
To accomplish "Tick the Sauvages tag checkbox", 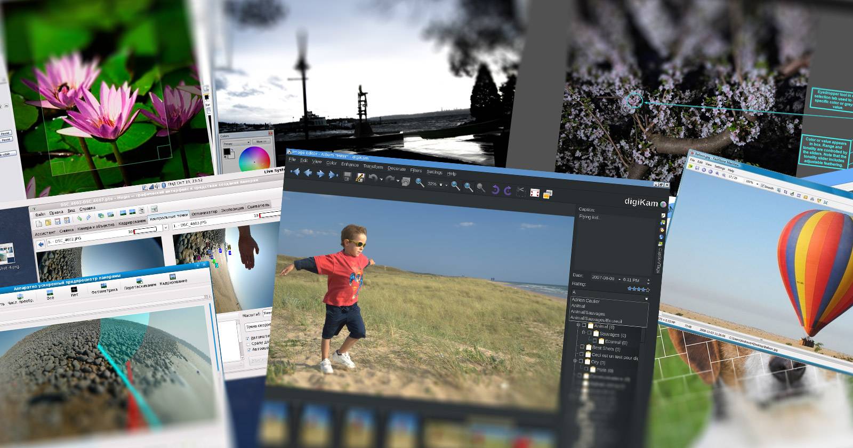I will click(x=590, y=333).
